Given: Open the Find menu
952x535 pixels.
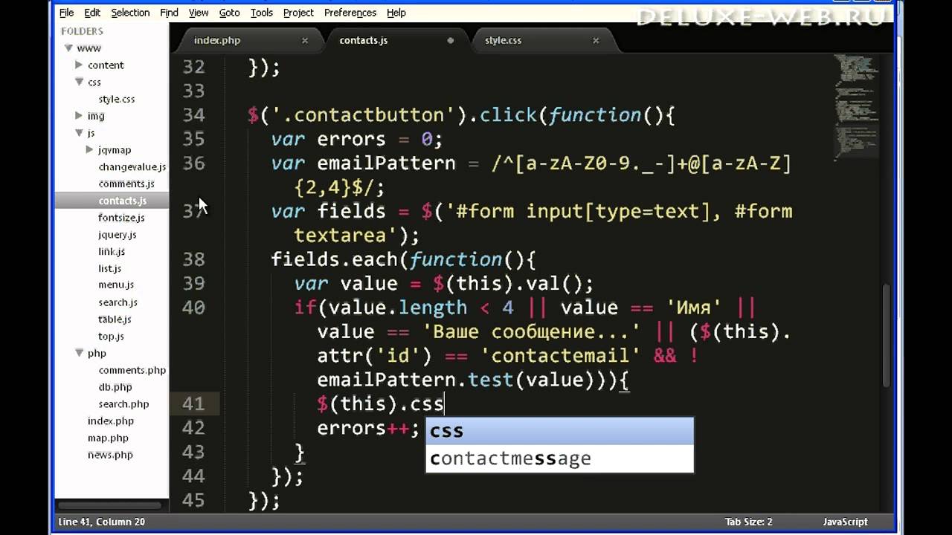Looking at the screenshot, I should coord(169,13).
